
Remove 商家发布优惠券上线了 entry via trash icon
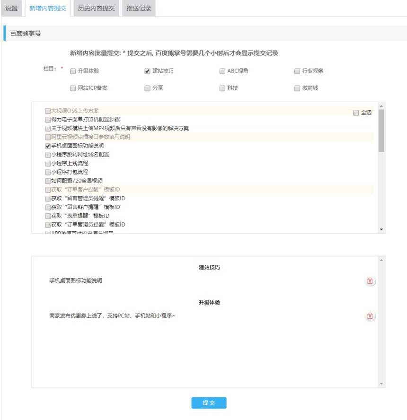point(370,316)
